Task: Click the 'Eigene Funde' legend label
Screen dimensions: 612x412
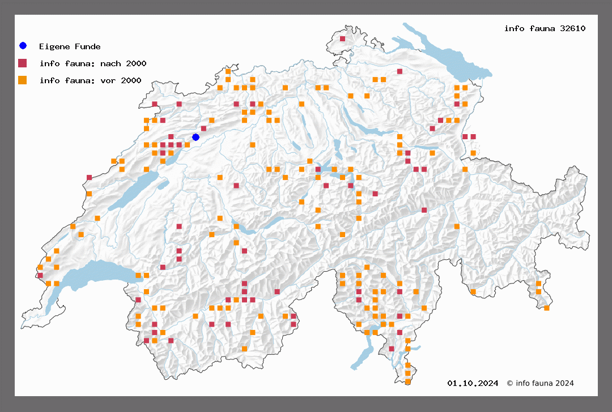Action: tap(70, 46)
